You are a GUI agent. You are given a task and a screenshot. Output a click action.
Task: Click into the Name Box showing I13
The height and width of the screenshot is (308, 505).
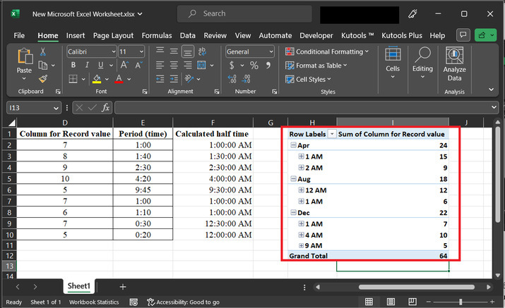click(30, 108)
